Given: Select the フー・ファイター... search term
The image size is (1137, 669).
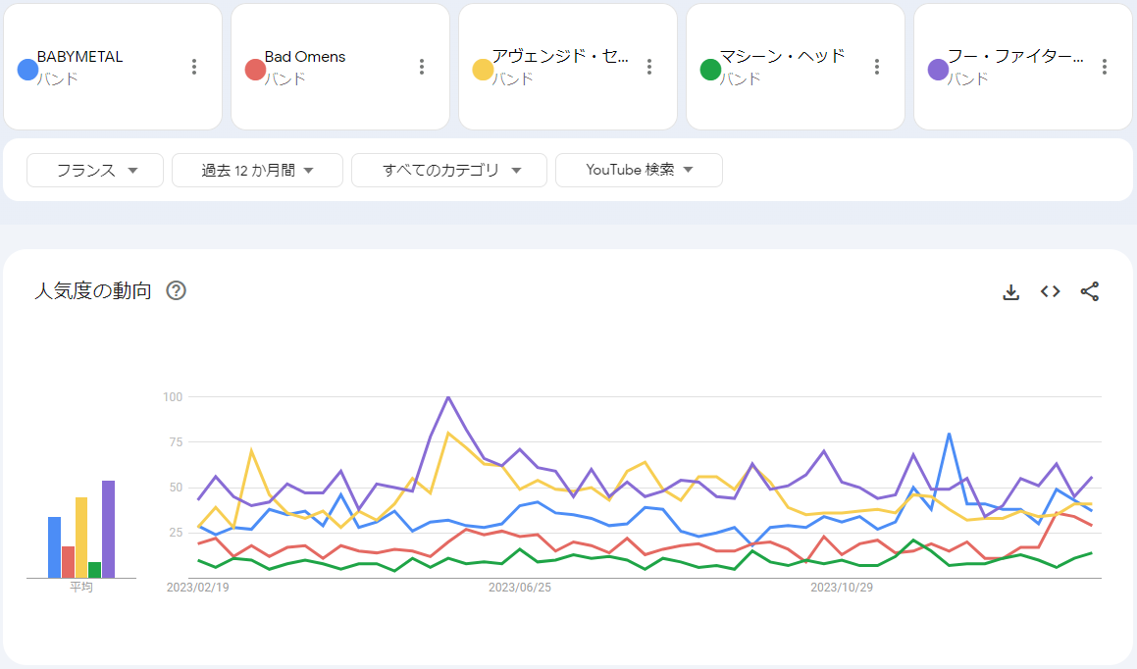Looking at the screenshot, I should pyautogui.click(x=1016, y=57).
